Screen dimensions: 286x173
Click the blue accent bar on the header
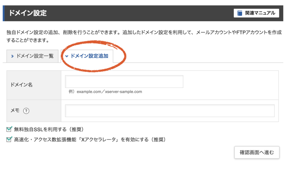(4, 13)
